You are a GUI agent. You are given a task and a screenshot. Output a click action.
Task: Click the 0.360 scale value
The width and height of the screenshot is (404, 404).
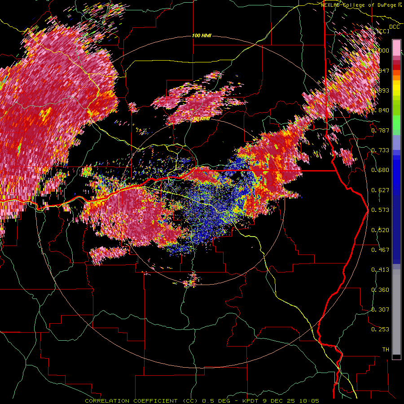(x=380, y=290)
